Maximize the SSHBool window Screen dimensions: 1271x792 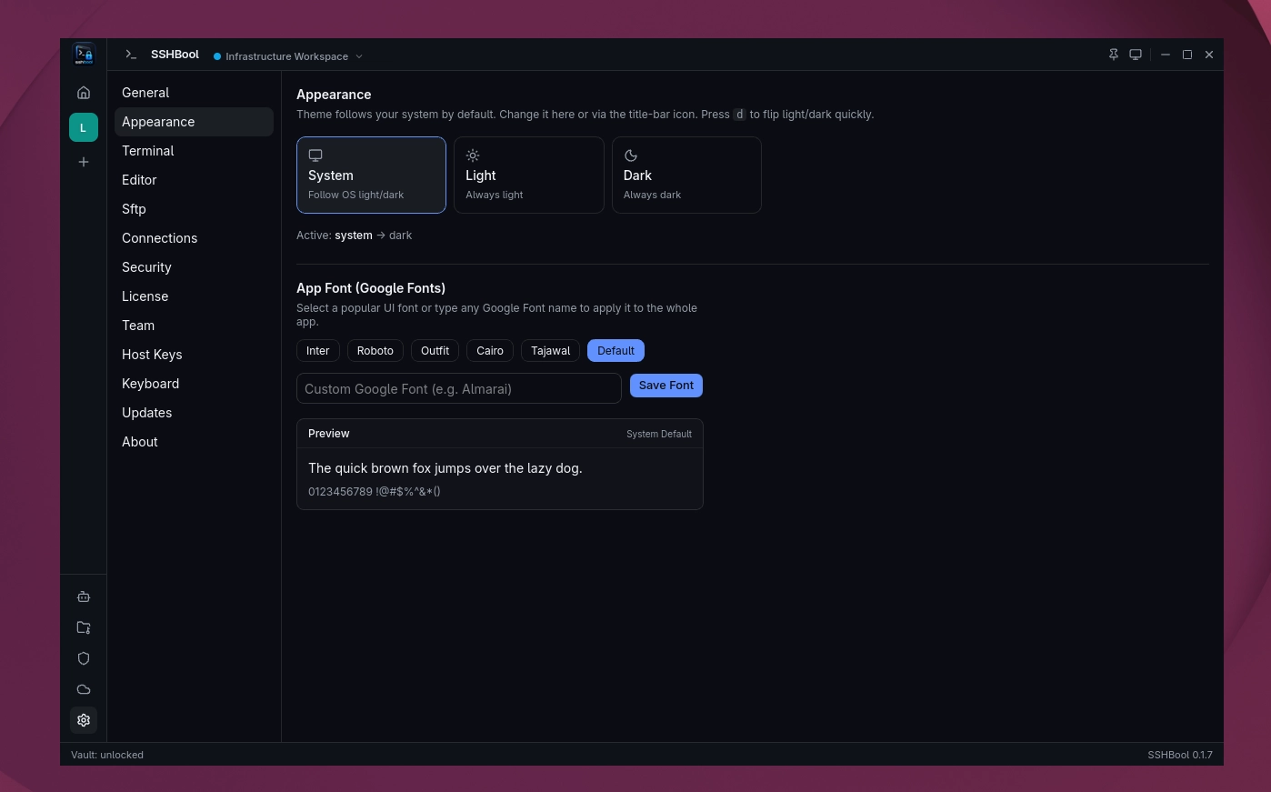[x=1187, y=55]
